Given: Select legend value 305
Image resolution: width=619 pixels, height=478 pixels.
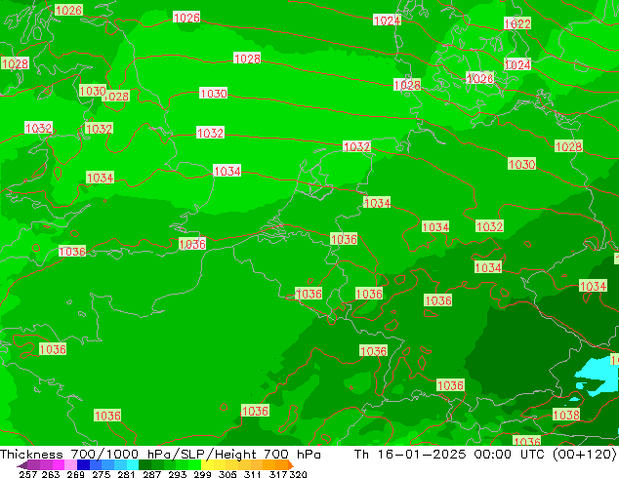Looking at the screenshot, I should [x=227, y=474].
